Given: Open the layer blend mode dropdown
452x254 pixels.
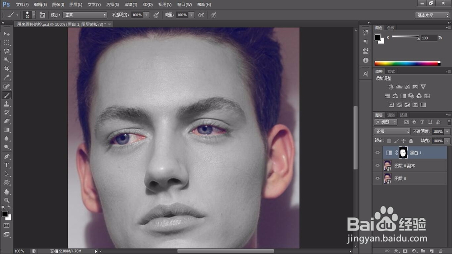Looking at the screenshot, I should [x=392, y=132].
